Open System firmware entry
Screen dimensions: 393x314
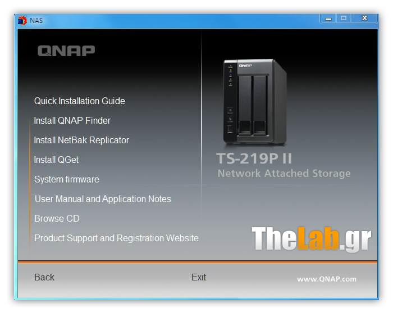click(67, 179)
